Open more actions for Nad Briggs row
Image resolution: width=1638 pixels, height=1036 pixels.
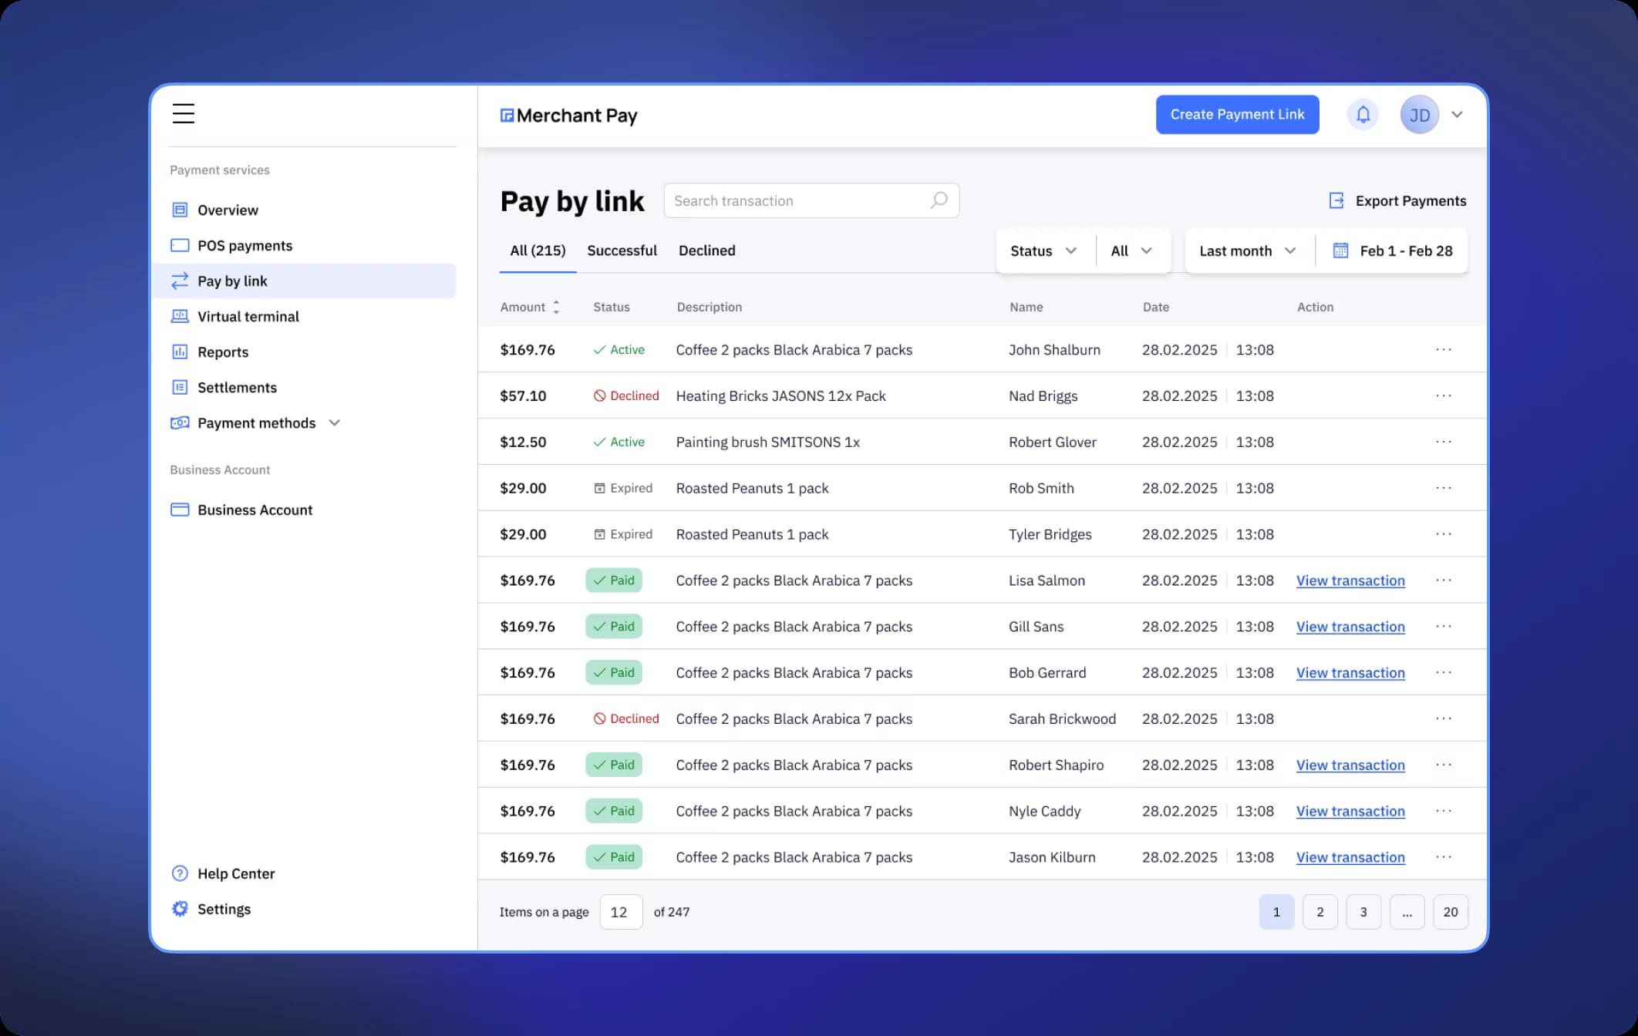(1444, 395)
